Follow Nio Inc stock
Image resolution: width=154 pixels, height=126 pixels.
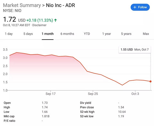(140, 7)
